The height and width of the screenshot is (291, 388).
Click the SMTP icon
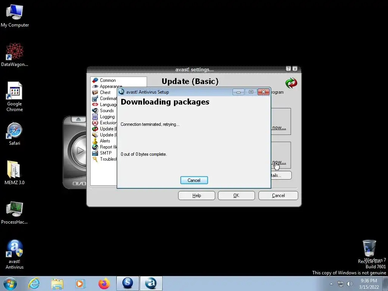tap(95, 153)
